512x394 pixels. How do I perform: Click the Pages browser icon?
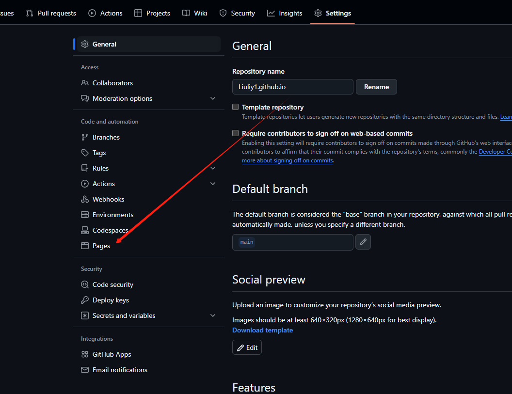click(x=85, y=246)
